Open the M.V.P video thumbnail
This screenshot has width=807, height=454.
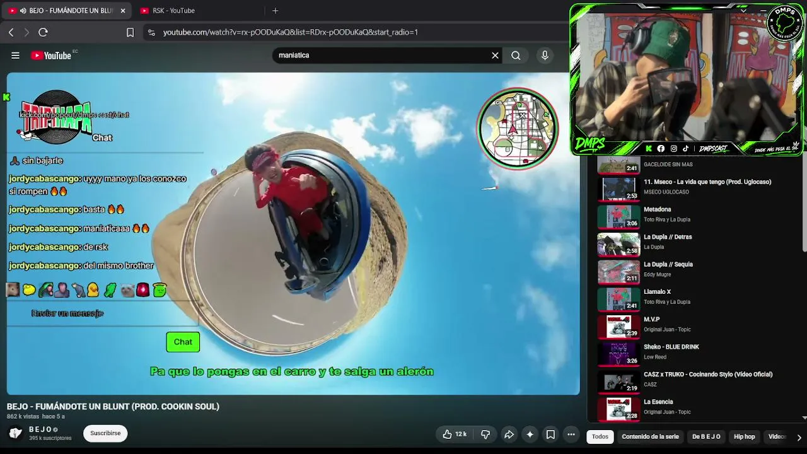click(618, 327)
